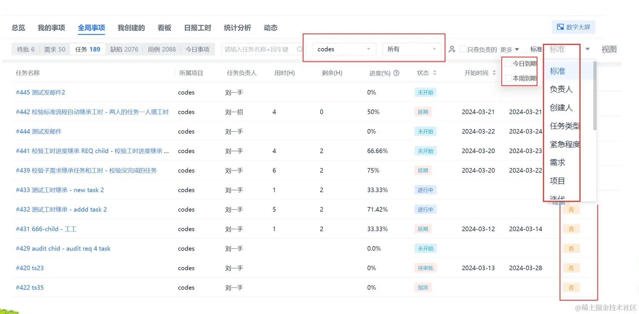Viewport: 639px width, 314px height.
Task: Open task #422 ts35
Action: pyautogui.click(x=30, y=288)
